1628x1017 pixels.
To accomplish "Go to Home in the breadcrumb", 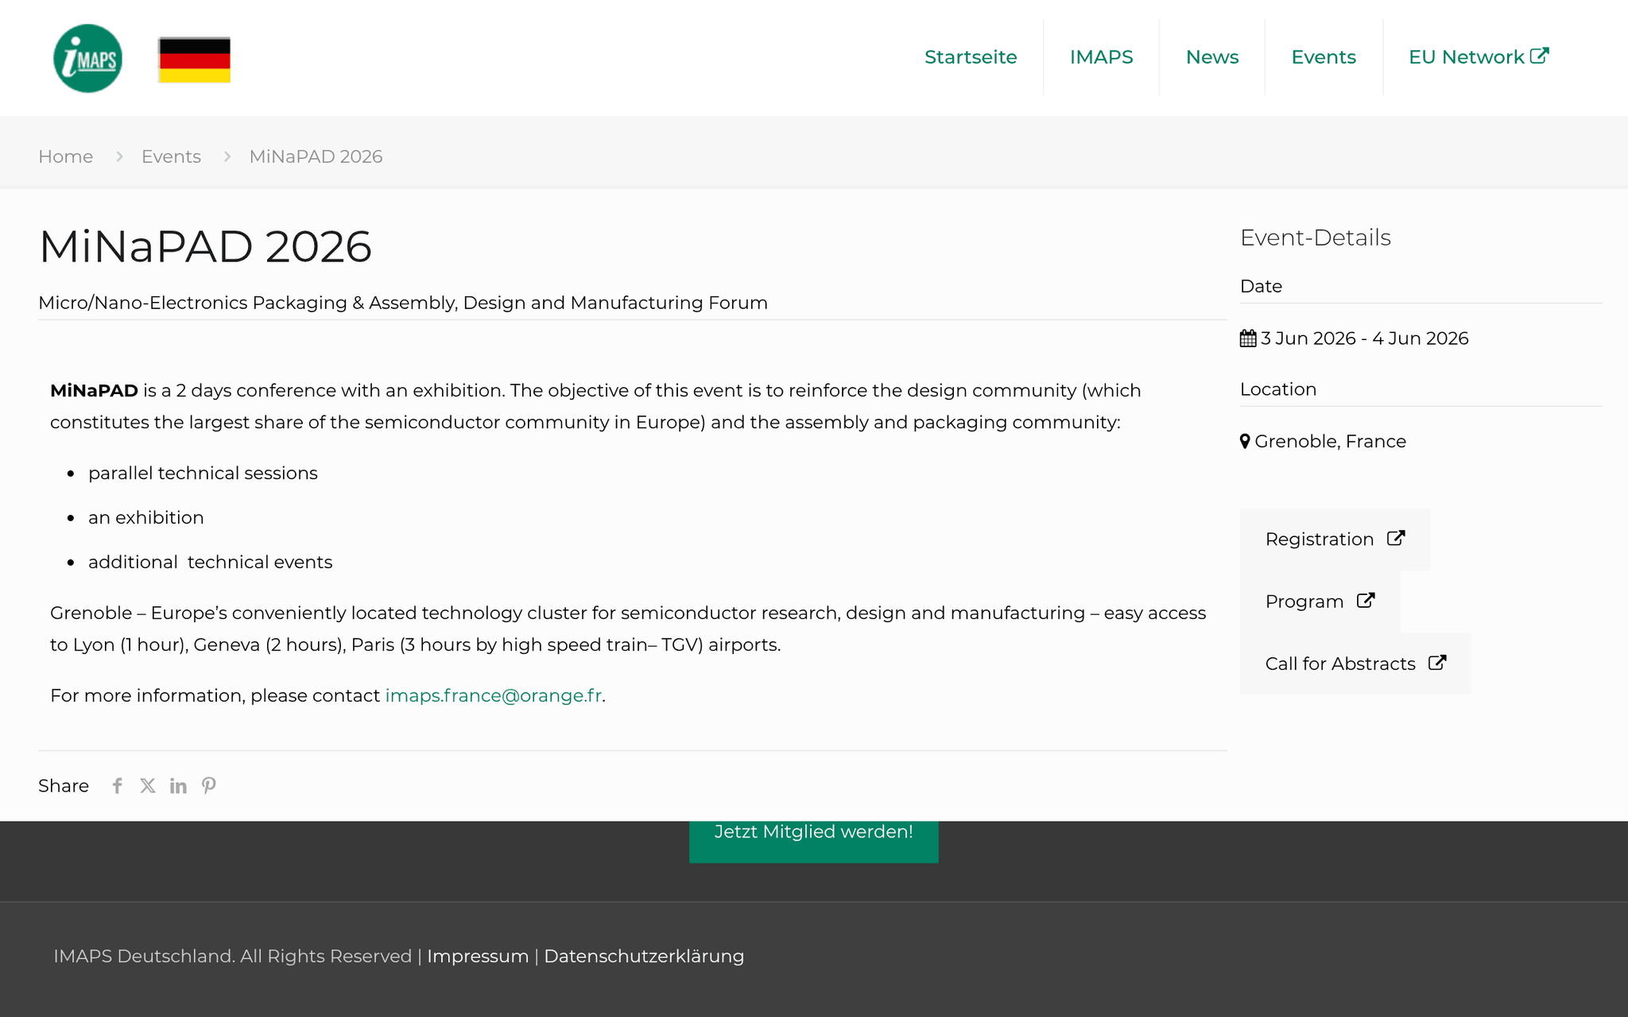I will [66, 157].
